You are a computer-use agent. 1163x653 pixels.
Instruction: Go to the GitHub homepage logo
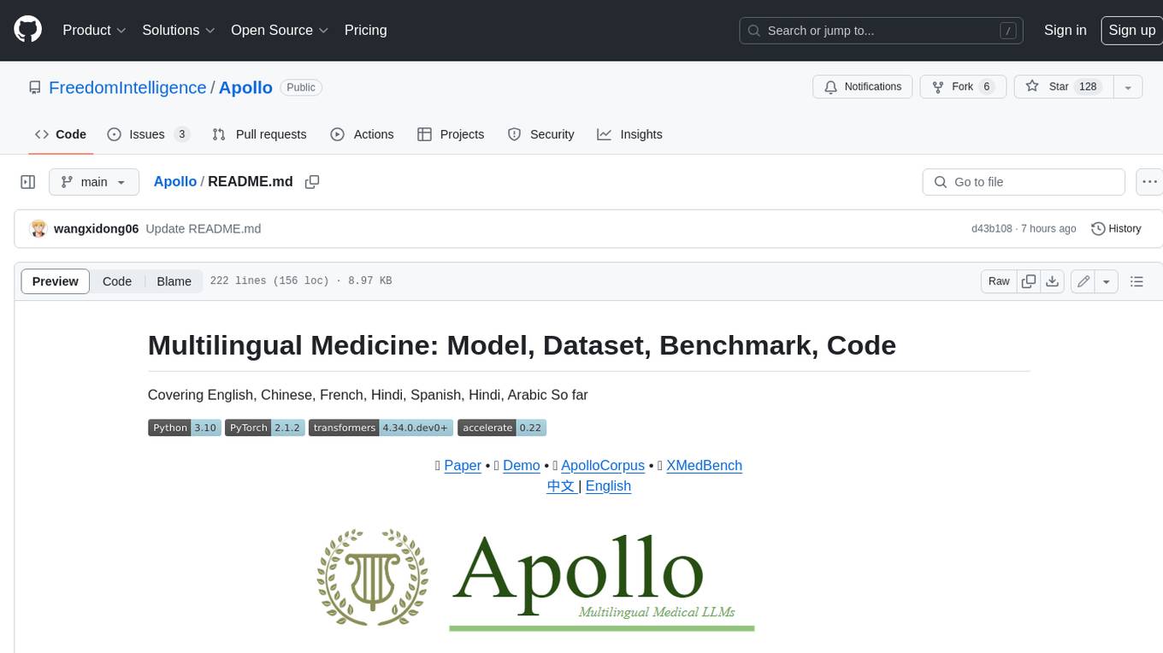click(28, 30)
